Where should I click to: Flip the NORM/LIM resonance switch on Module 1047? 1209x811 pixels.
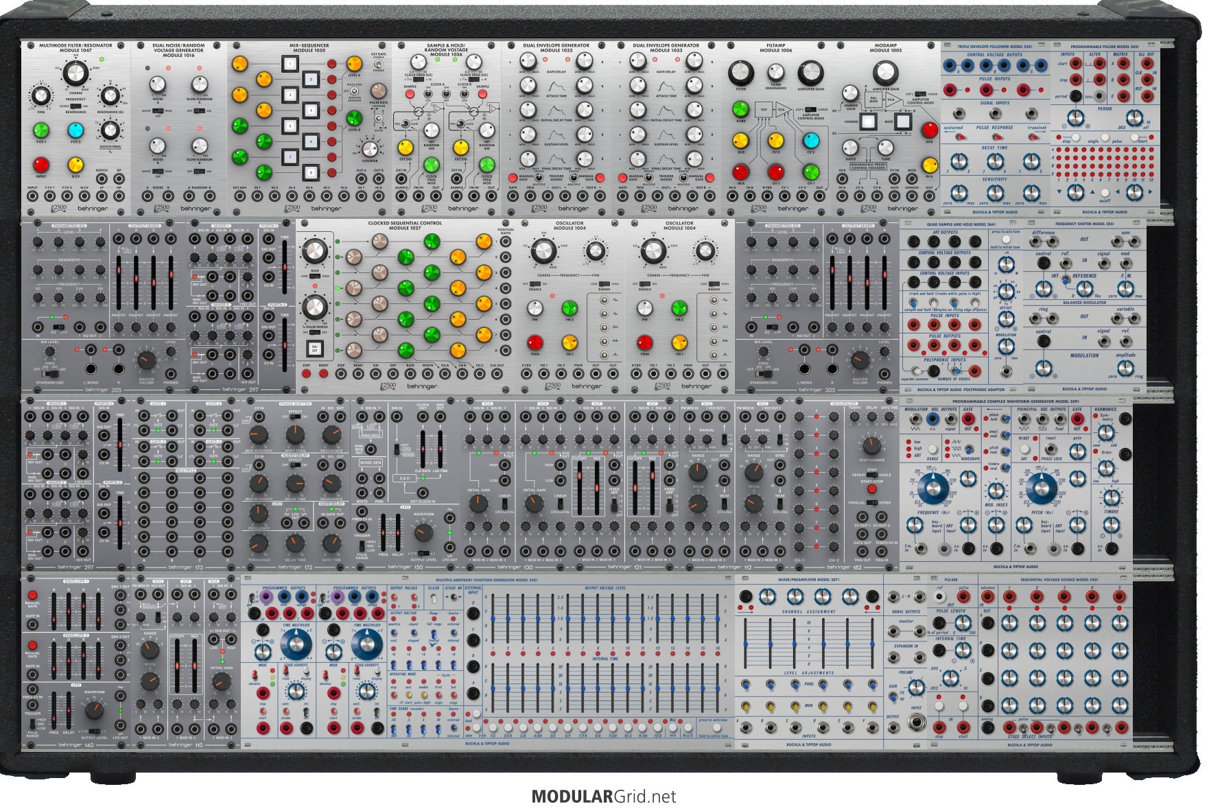click(75, 106)
